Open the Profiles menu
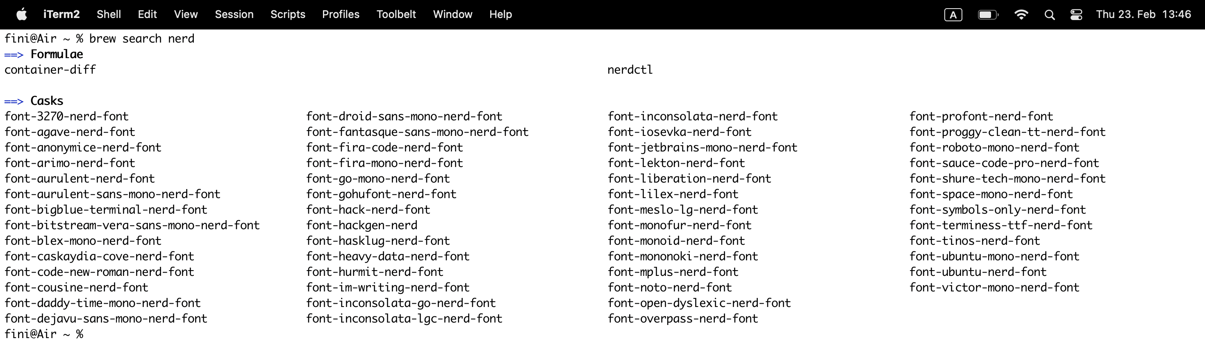 (340, 14)
